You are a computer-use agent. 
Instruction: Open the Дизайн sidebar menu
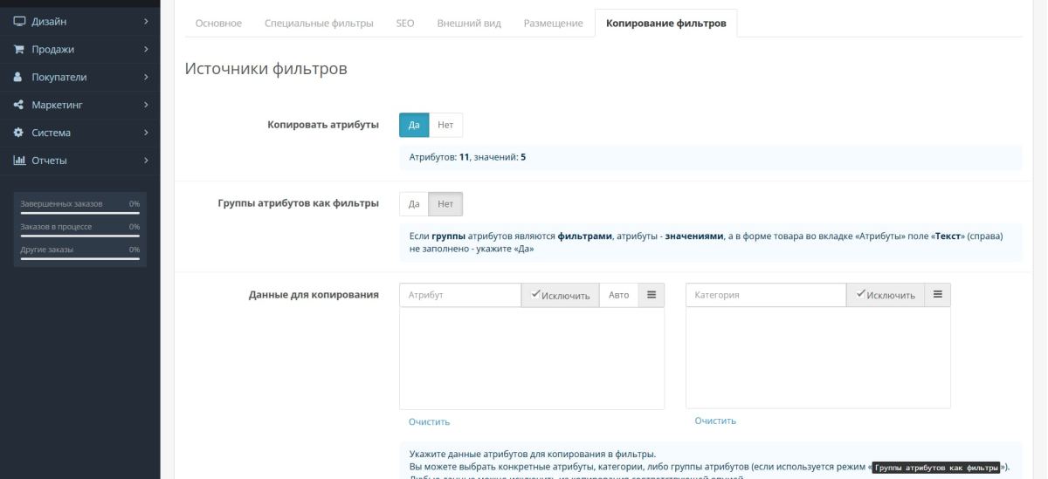coord(80,21)
